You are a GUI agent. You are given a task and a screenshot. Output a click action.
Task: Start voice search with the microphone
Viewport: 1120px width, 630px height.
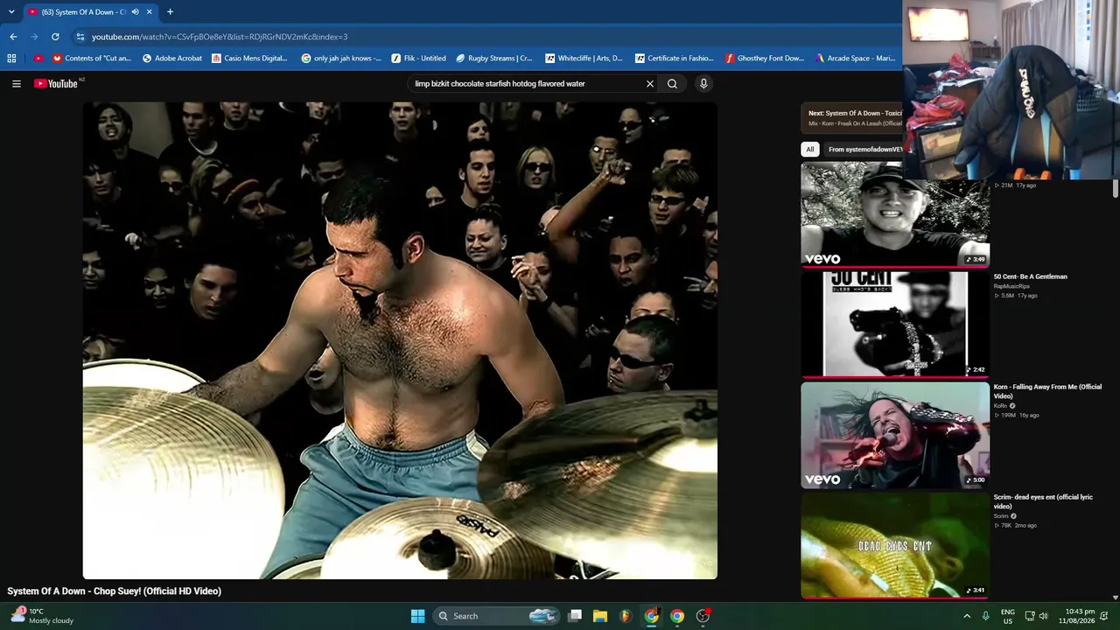(703, 84)
